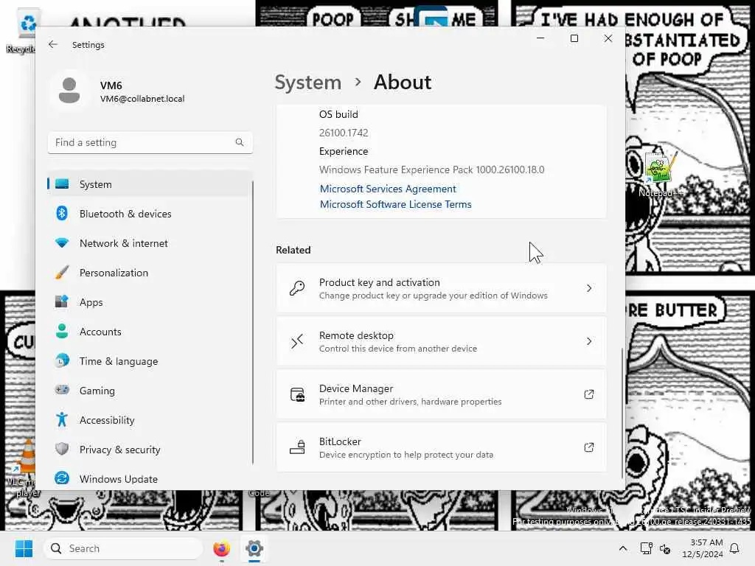Open Remote desktop settings card
This screenshot has height=566, width=755.
441,341
